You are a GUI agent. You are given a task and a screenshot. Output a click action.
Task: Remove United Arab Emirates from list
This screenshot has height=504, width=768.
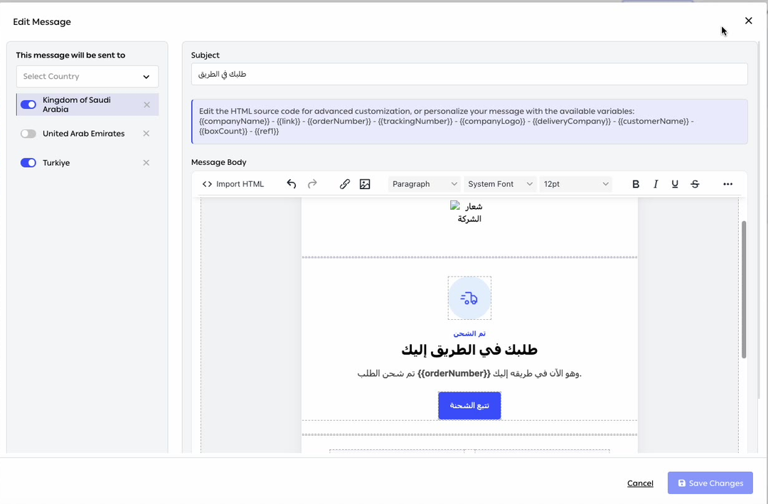click(146, 133)
